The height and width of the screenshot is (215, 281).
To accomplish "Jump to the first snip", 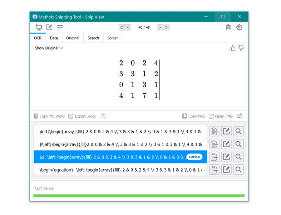I will point(122,27).
